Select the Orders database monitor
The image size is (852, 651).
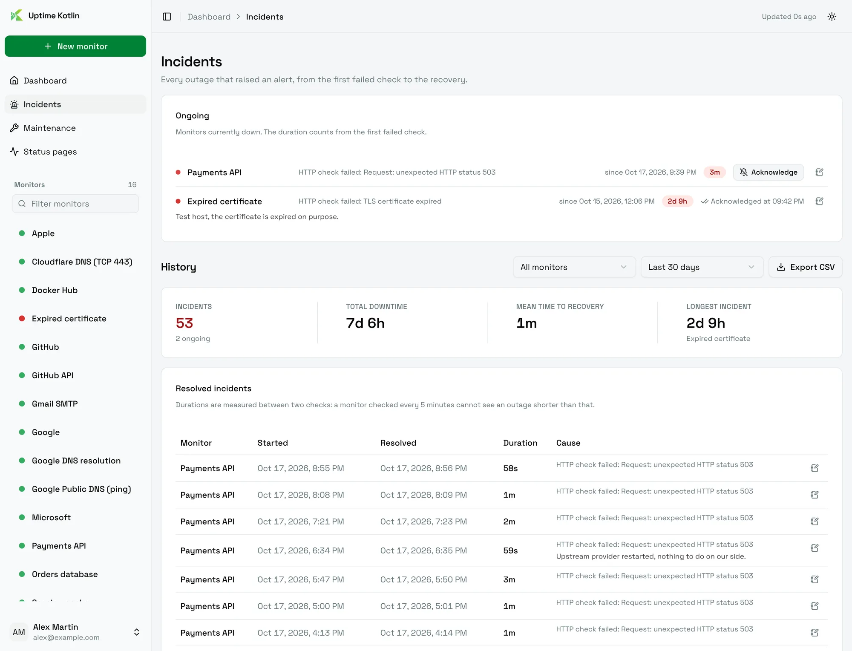tap(75, 574)
